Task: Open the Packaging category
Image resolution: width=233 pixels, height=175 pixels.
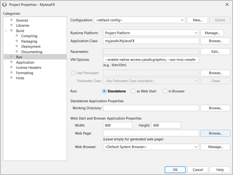Action: point(29,41)
